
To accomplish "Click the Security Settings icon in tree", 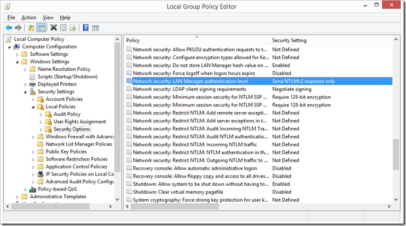I will point(33,92).
